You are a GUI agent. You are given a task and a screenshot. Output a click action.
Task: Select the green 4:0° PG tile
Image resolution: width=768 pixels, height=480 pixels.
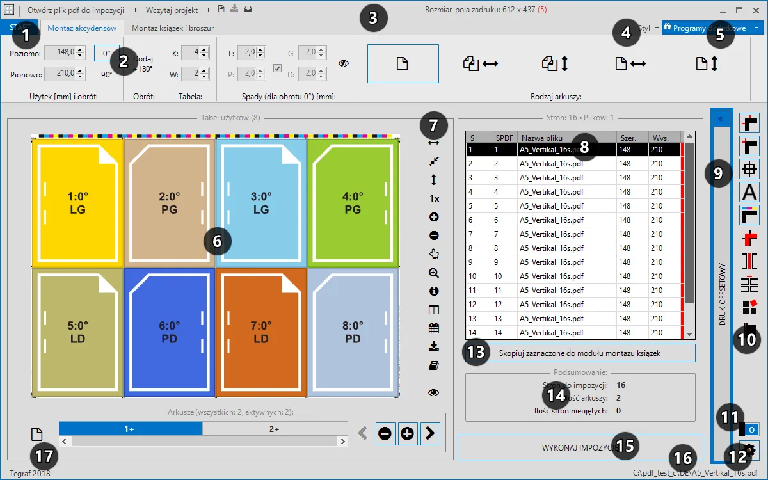click(353, 202)
